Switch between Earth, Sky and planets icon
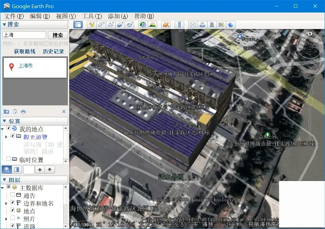The image size is (325, 229). coord(166,25)
